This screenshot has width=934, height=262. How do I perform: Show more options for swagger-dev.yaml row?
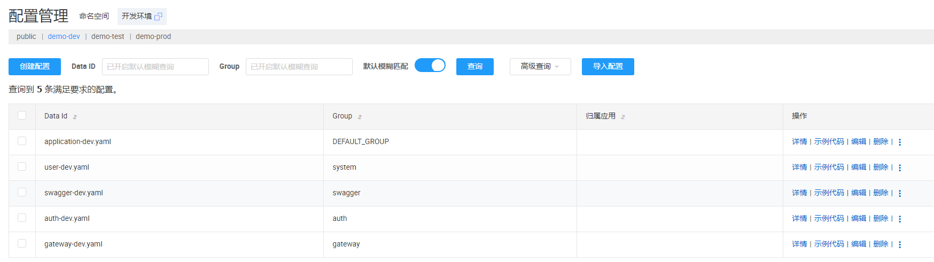pos(900,193)
